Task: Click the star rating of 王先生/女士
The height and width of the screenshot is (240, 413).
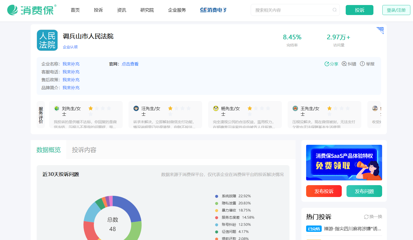Action: point(339,111)
